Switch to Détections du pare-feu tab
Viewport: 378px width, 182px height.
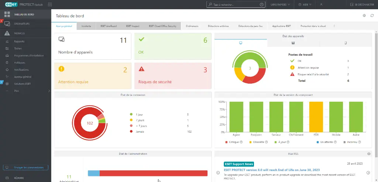250,26
